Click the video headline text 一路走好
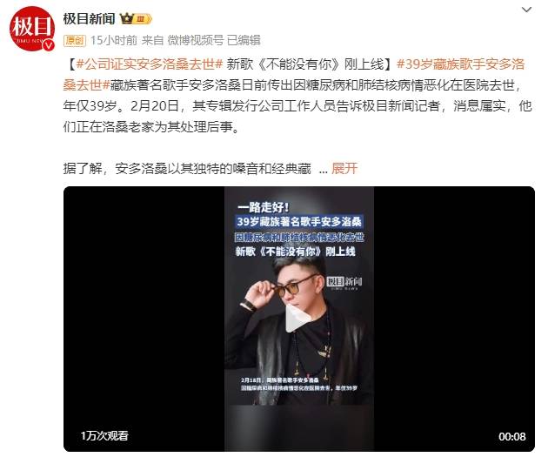This screenshot has width=548, height=457. coord(264,207)
